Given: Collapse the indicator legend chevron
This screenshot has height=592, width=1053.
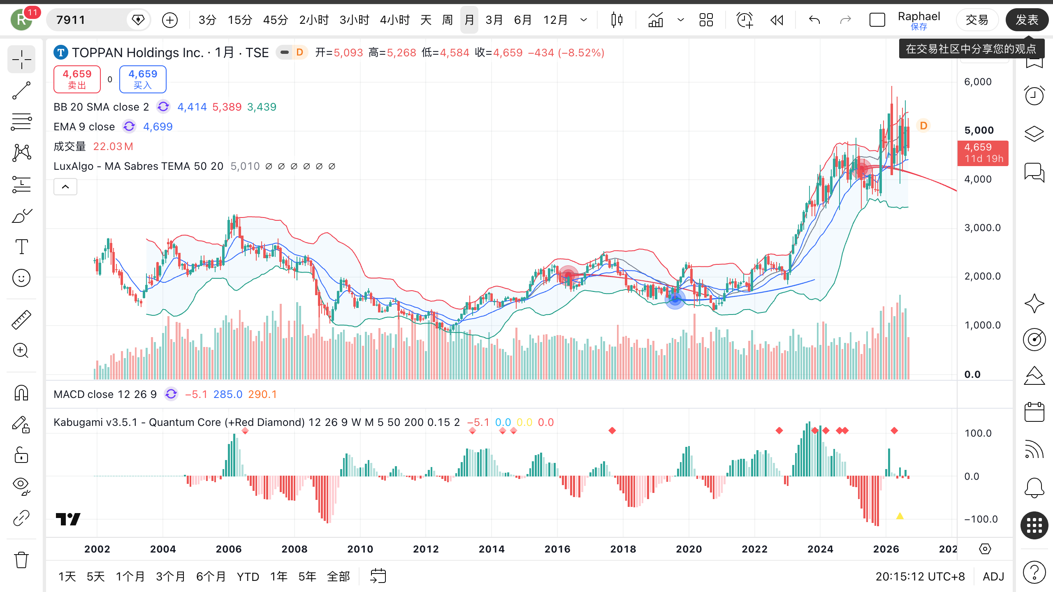Looking at the screenshot, I should (65, 187).
